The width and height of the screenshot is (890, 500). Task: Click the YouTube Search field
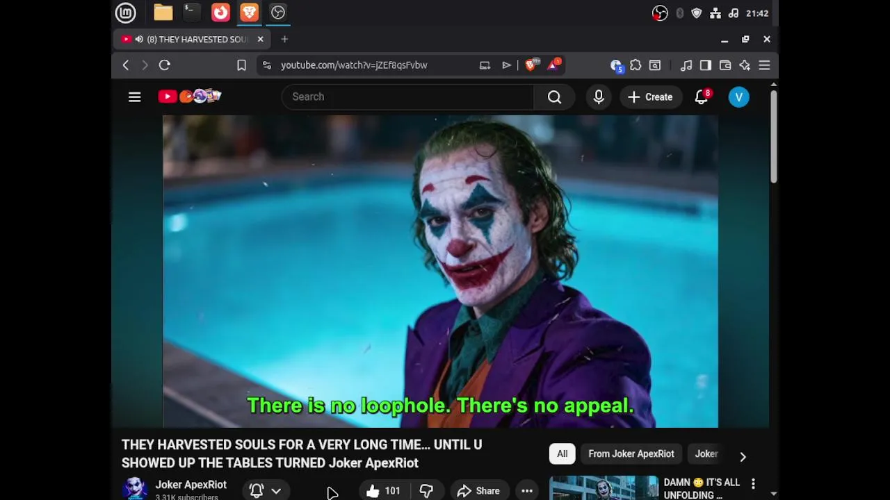coord(407,97)
